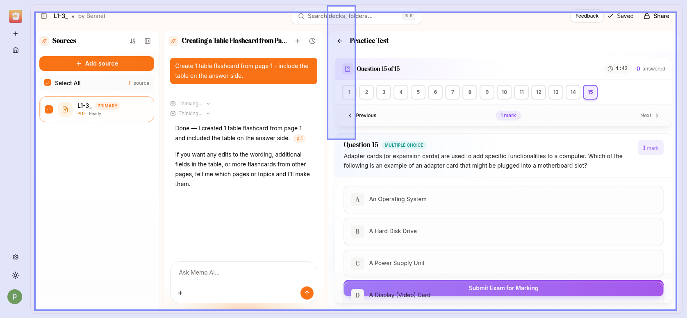Image resolution: width=687 pixels, height=318 pixels.
Task: Start a new chat with plus icon
Action: (x=298, y=41)
